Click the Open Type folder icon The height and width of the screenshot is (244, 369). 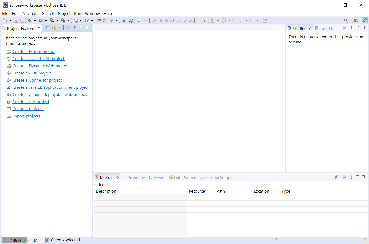pos(98,20)
